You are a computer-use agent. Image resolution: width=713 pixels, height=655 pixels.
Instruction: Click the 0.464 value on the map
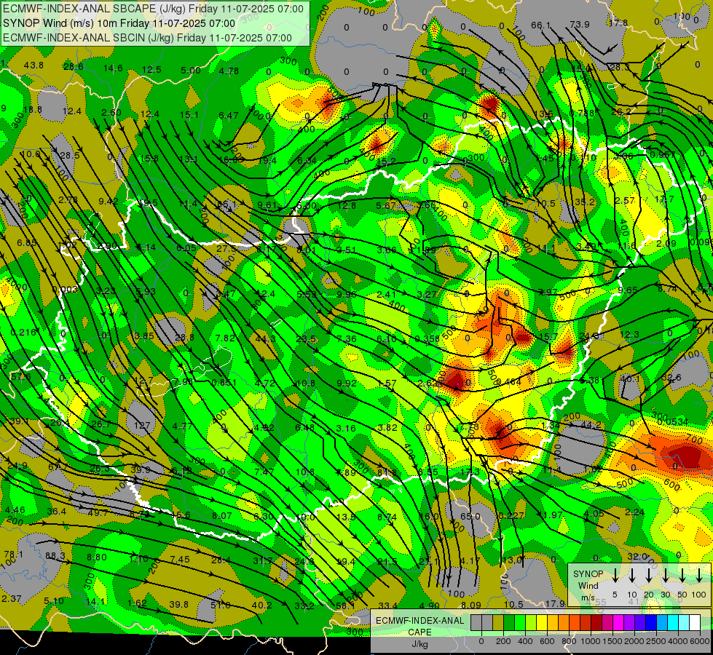509,382
